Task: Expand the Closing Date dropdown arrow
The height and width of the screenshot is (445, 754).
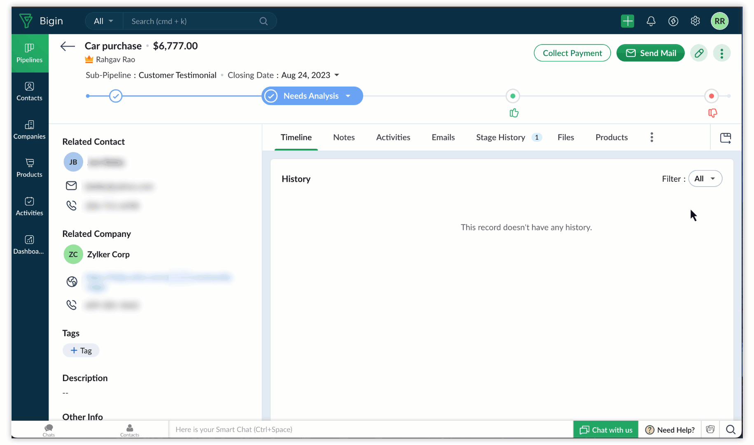Action: point(337,75)
